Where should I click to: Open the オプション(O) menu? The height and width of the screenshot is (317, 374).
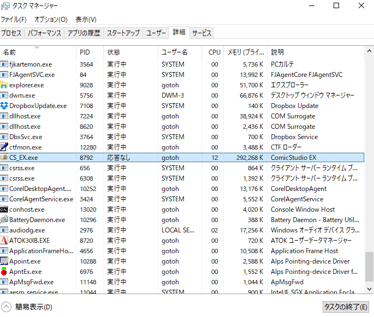[x=51, y=20]
